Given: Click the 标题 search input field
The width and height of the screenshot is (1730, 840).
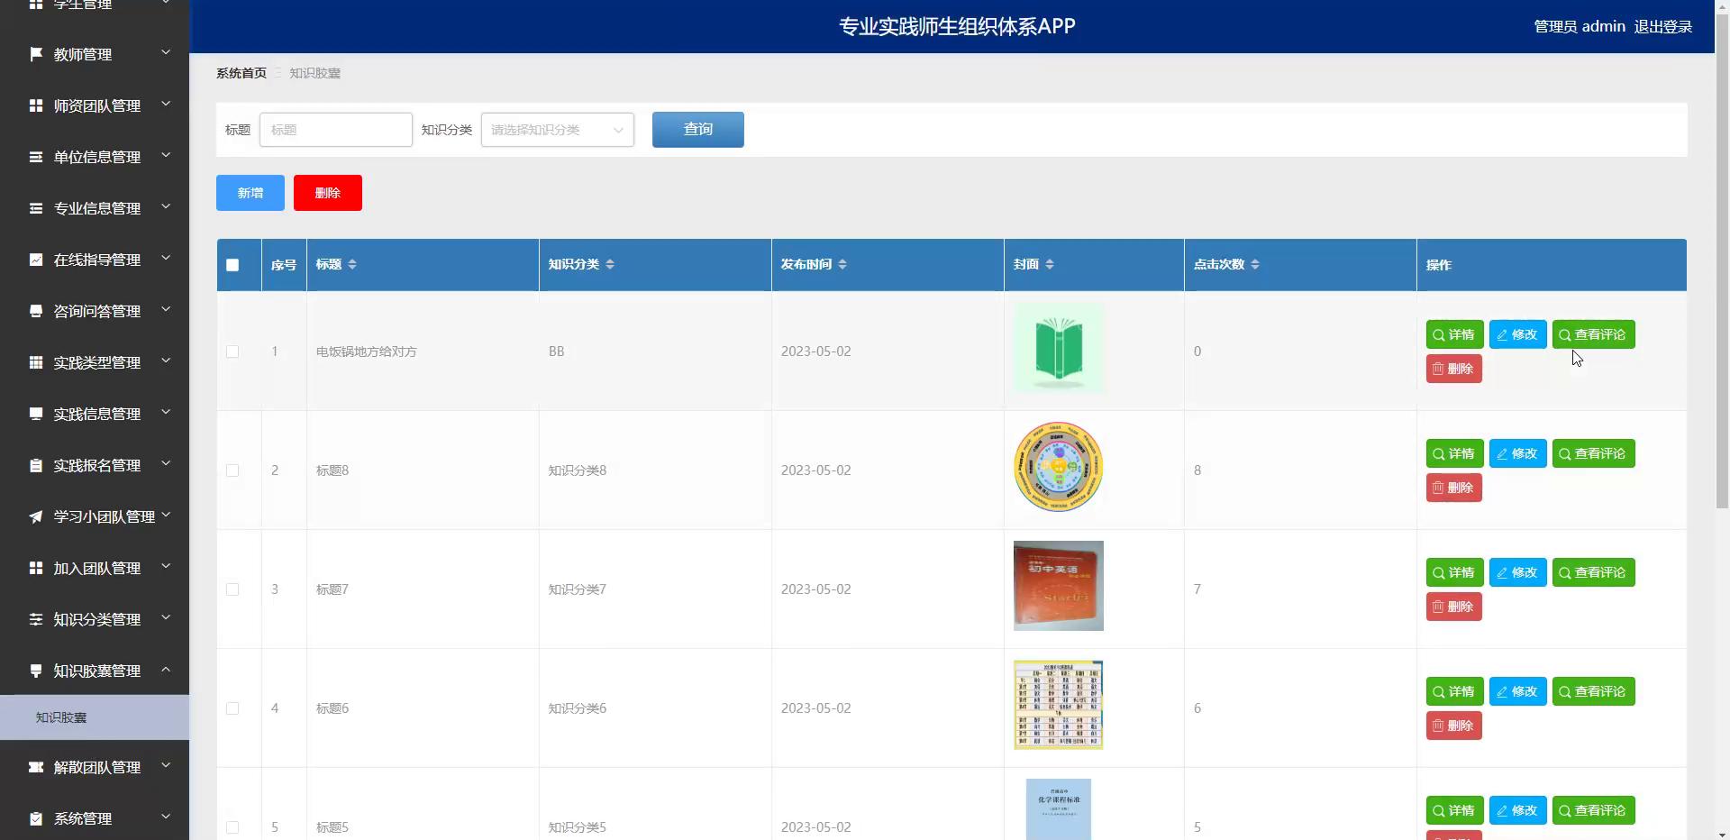Looking at the screenshot, I should coord(336,130).
